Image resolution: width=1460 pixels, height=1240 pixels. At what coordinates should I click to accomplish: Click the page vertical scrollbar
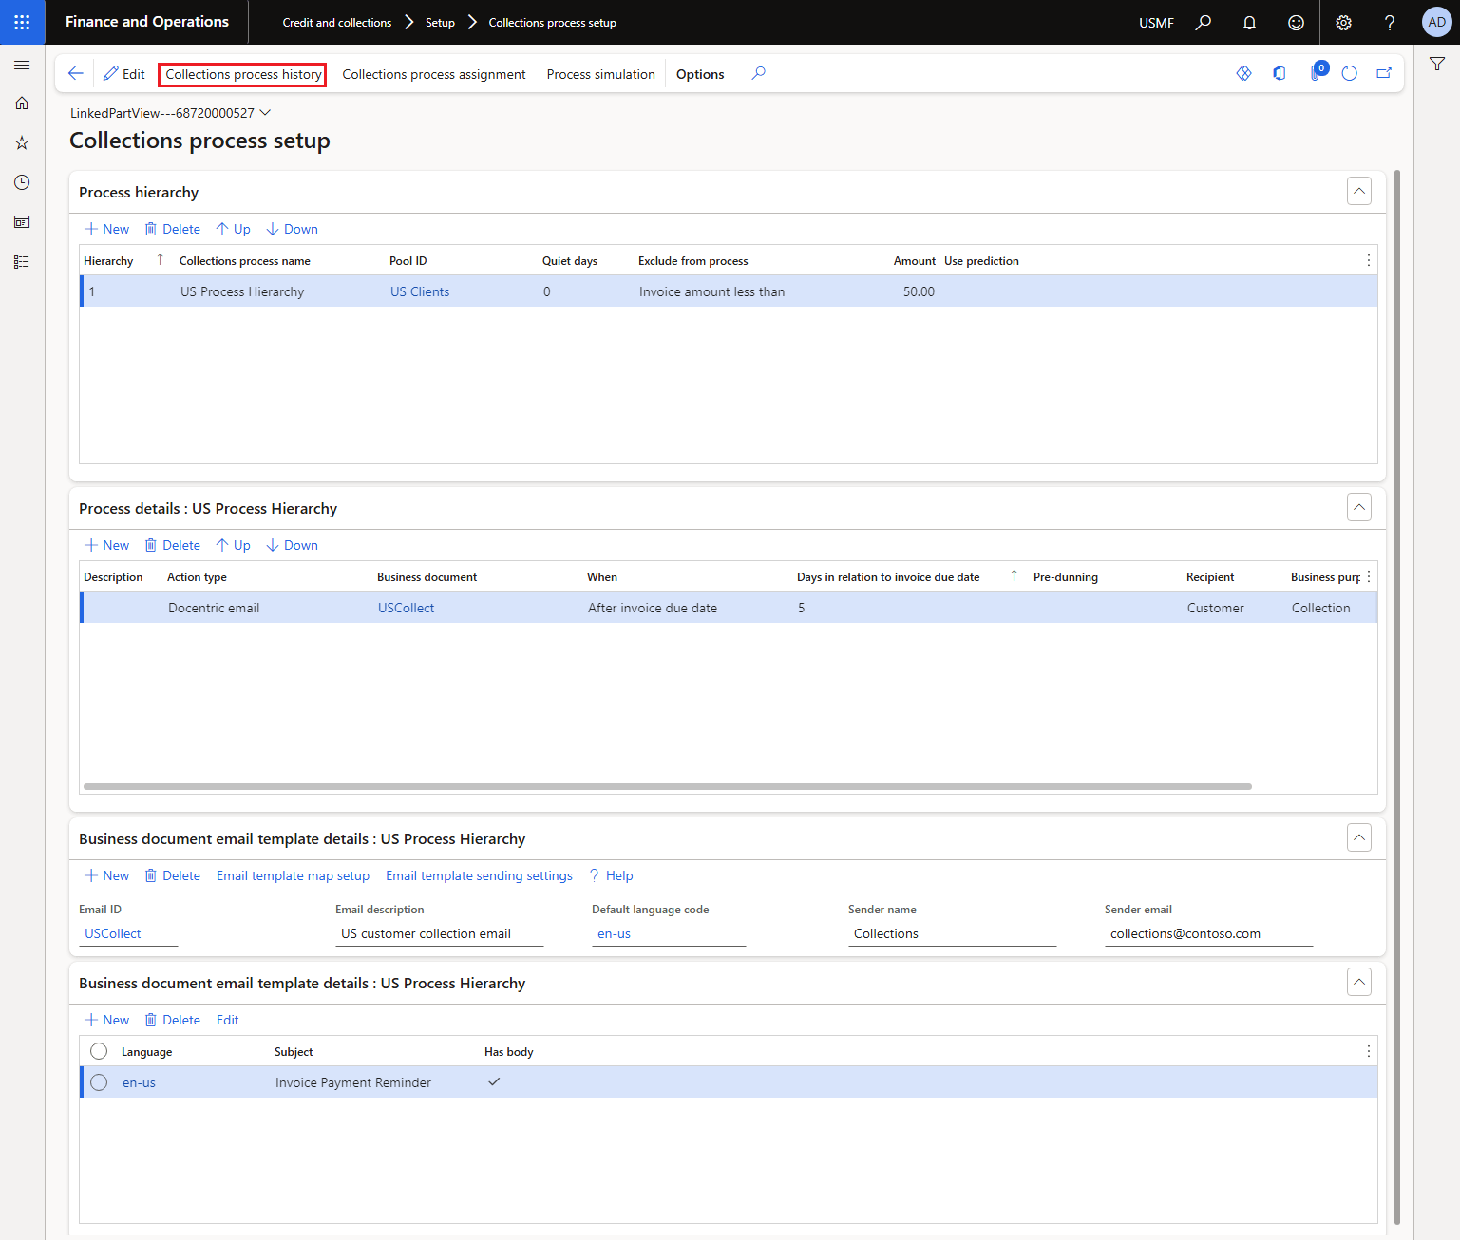(x=1397, y=698)
